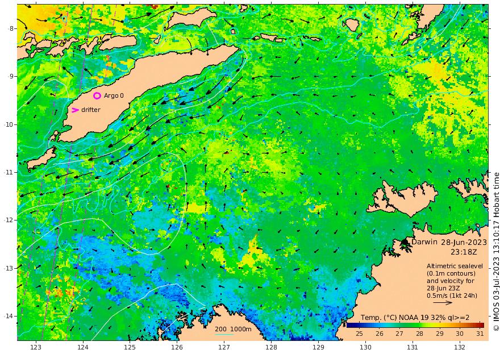Viewport: 500px width, 358px height.
Task: Click colorbar tick label 28
Action: (x=419, y=334)
